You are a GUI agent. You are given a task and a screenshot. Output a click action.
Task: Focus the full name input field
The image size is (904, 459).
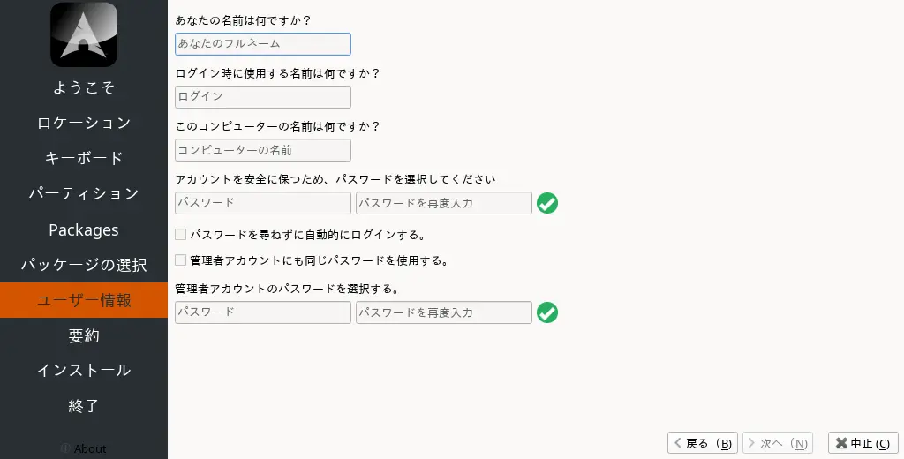pos(263,44)
